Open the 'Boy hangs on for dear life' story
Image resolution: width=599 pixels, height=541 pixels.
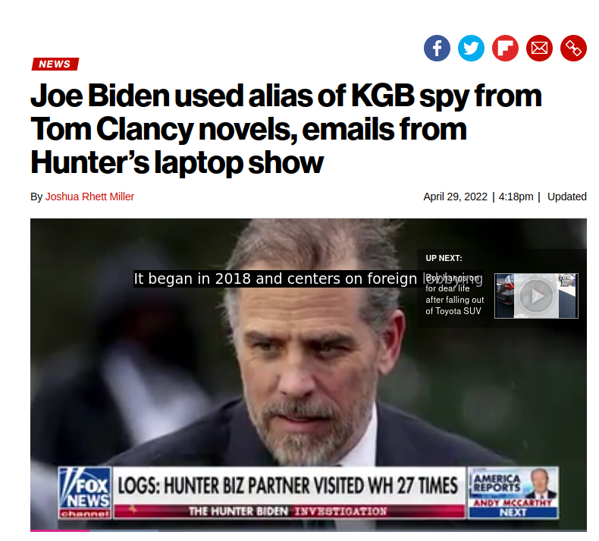click(x=454, y=294)
